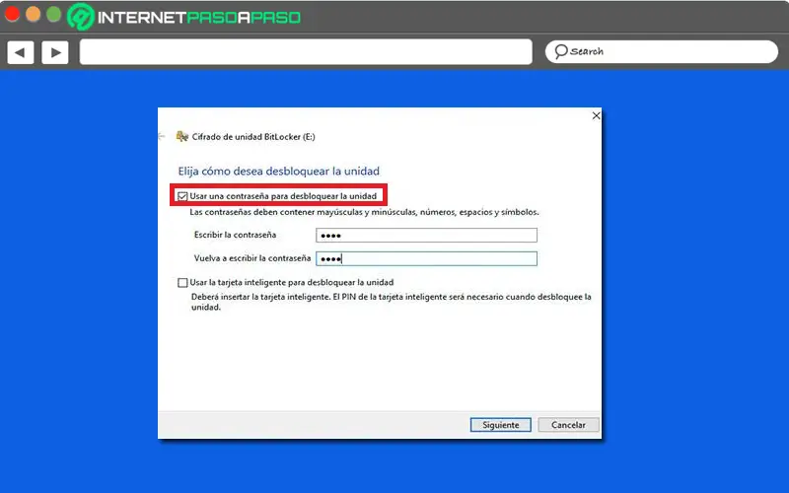The width and height of the screenshot is (789, 493).
Task: Click the magnifier icon in Search box
Action: 560,51
